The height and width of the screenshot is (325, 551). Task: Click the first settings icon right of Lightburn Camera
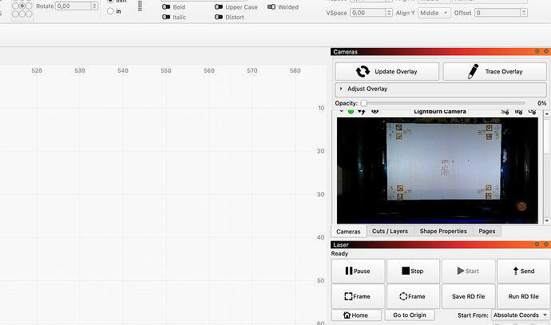point(505,111)
